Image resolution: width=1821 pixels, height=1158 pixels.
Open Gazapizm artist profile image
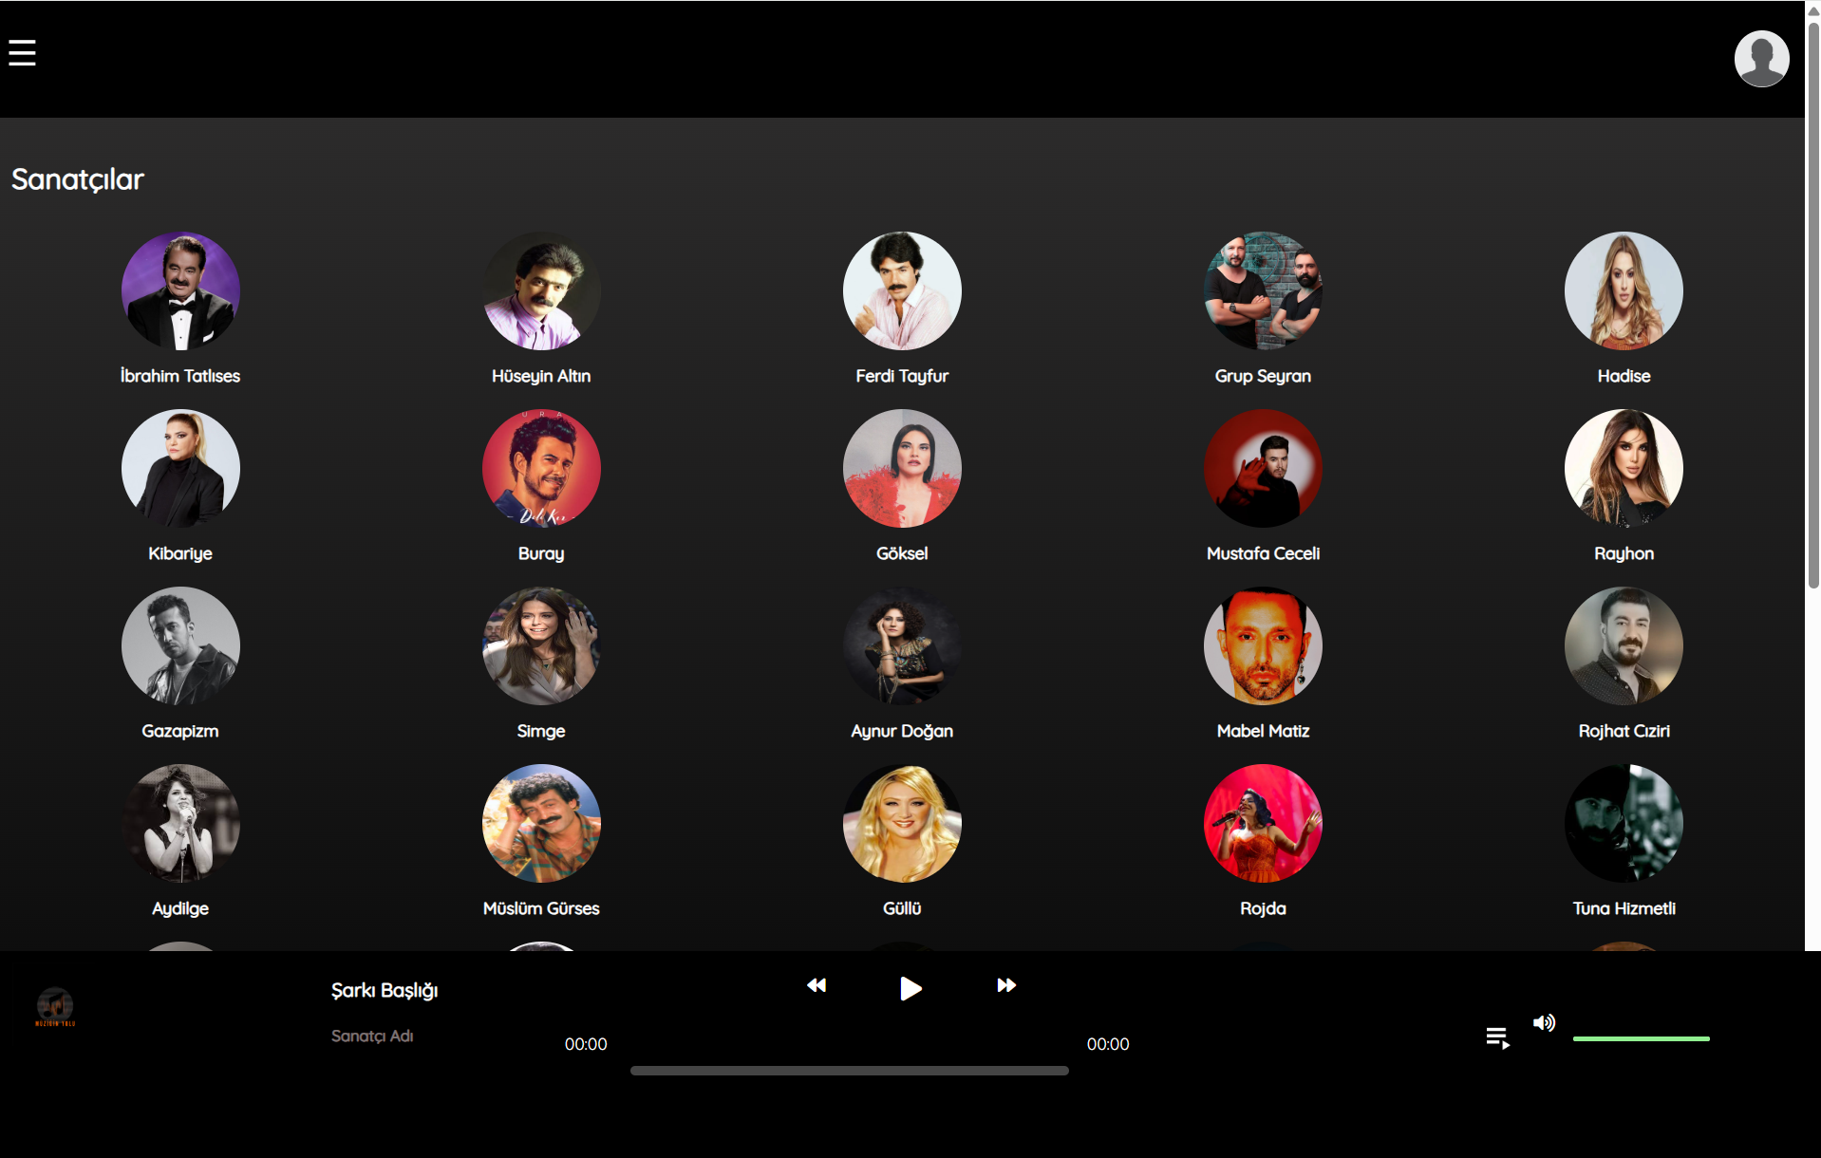pyautogui.click(x=180, y=645)
